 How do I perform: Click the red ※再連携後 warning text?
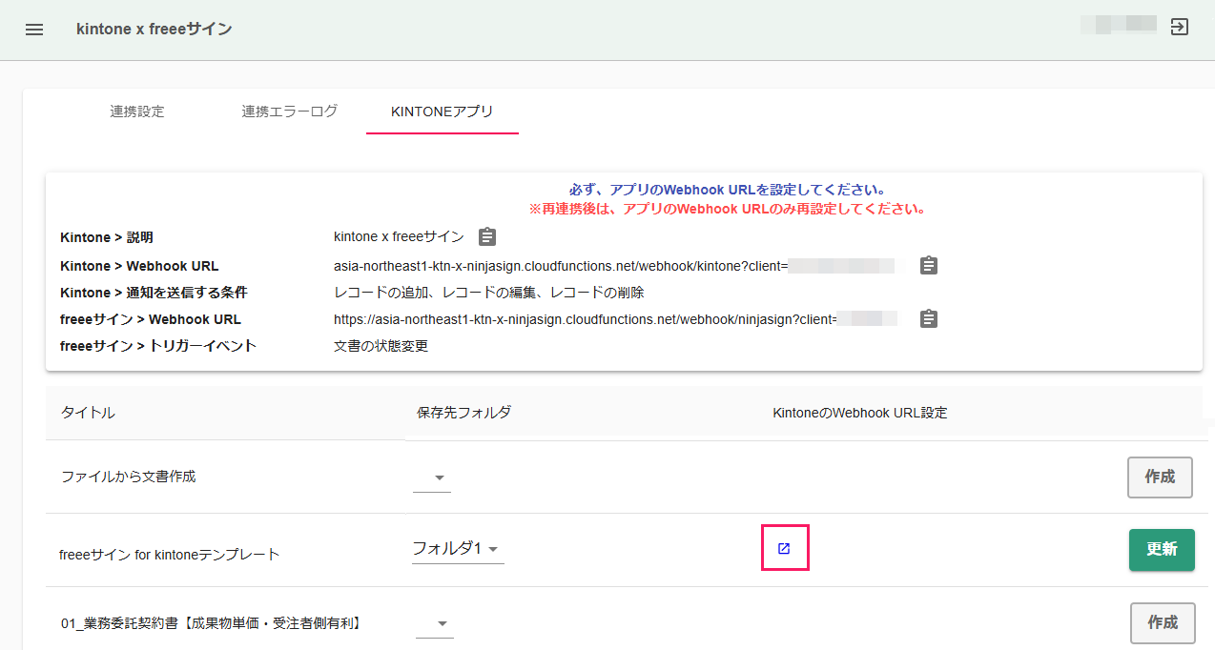pos(727,209)
